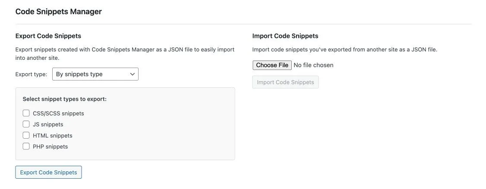
Task: Click "Select snippet types to export:" heading
Action: [65, 99]
